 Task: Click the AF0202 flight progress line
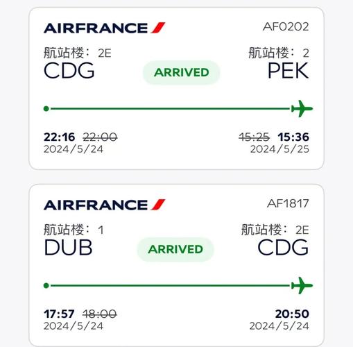pos(171,108)
